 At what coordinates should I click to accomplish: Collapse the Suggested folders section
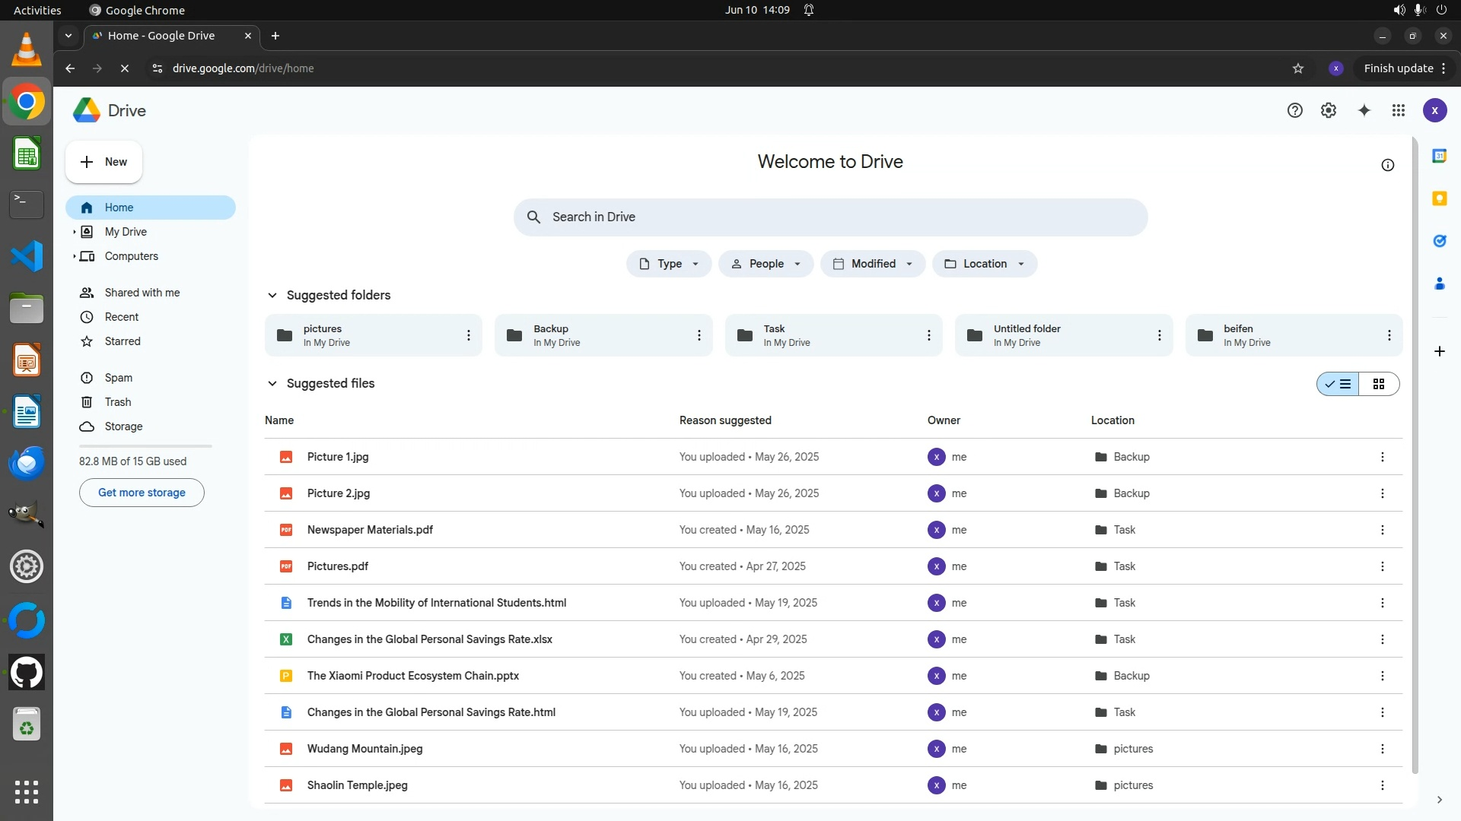click(x=272, y=295)
